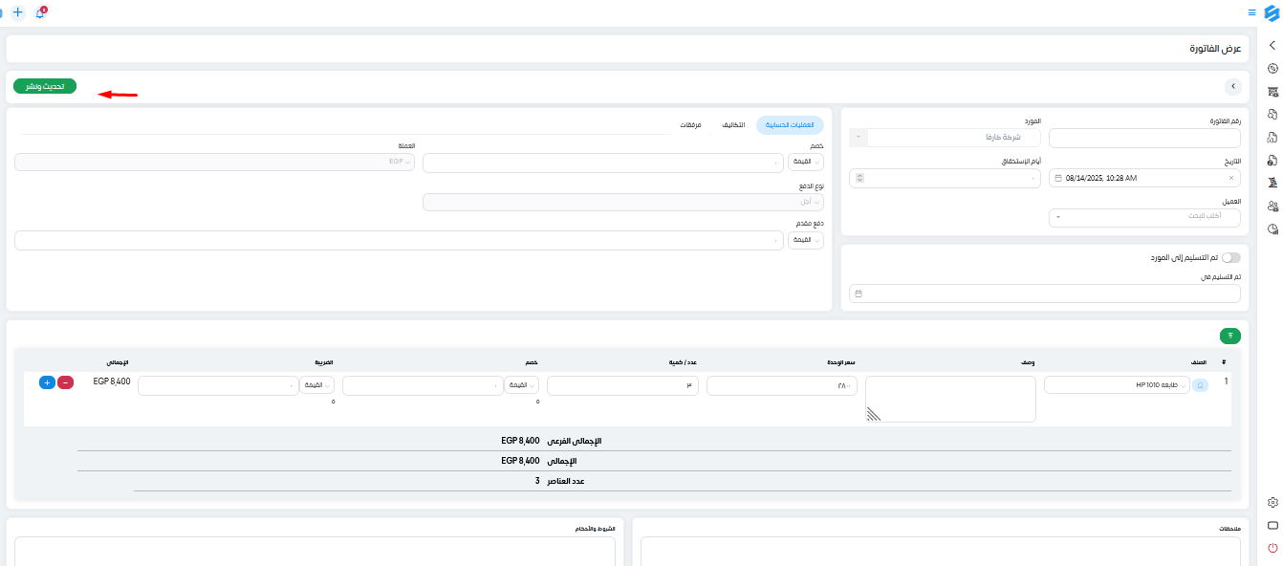Click the رقم الفاتورة input field
Screen dimensions: 1283x566
[x=1144, y=138]
